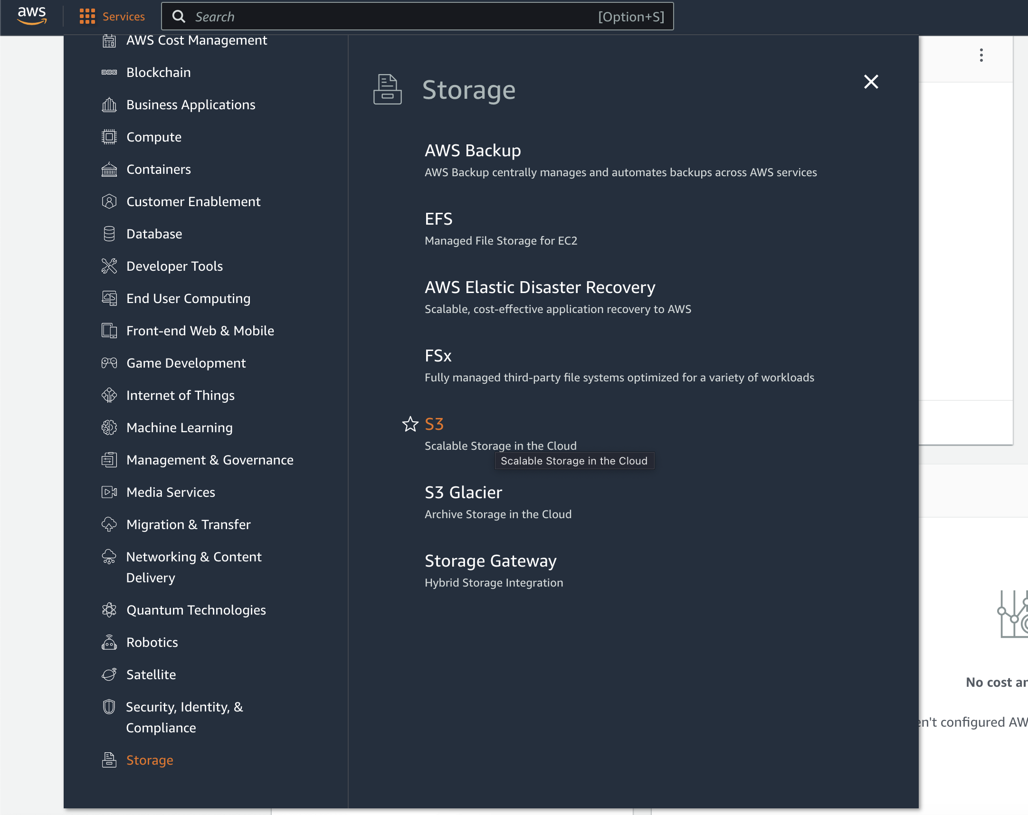
Task: Open the S3 Scalable Cloud Storage service
Action: click(434, 424)
